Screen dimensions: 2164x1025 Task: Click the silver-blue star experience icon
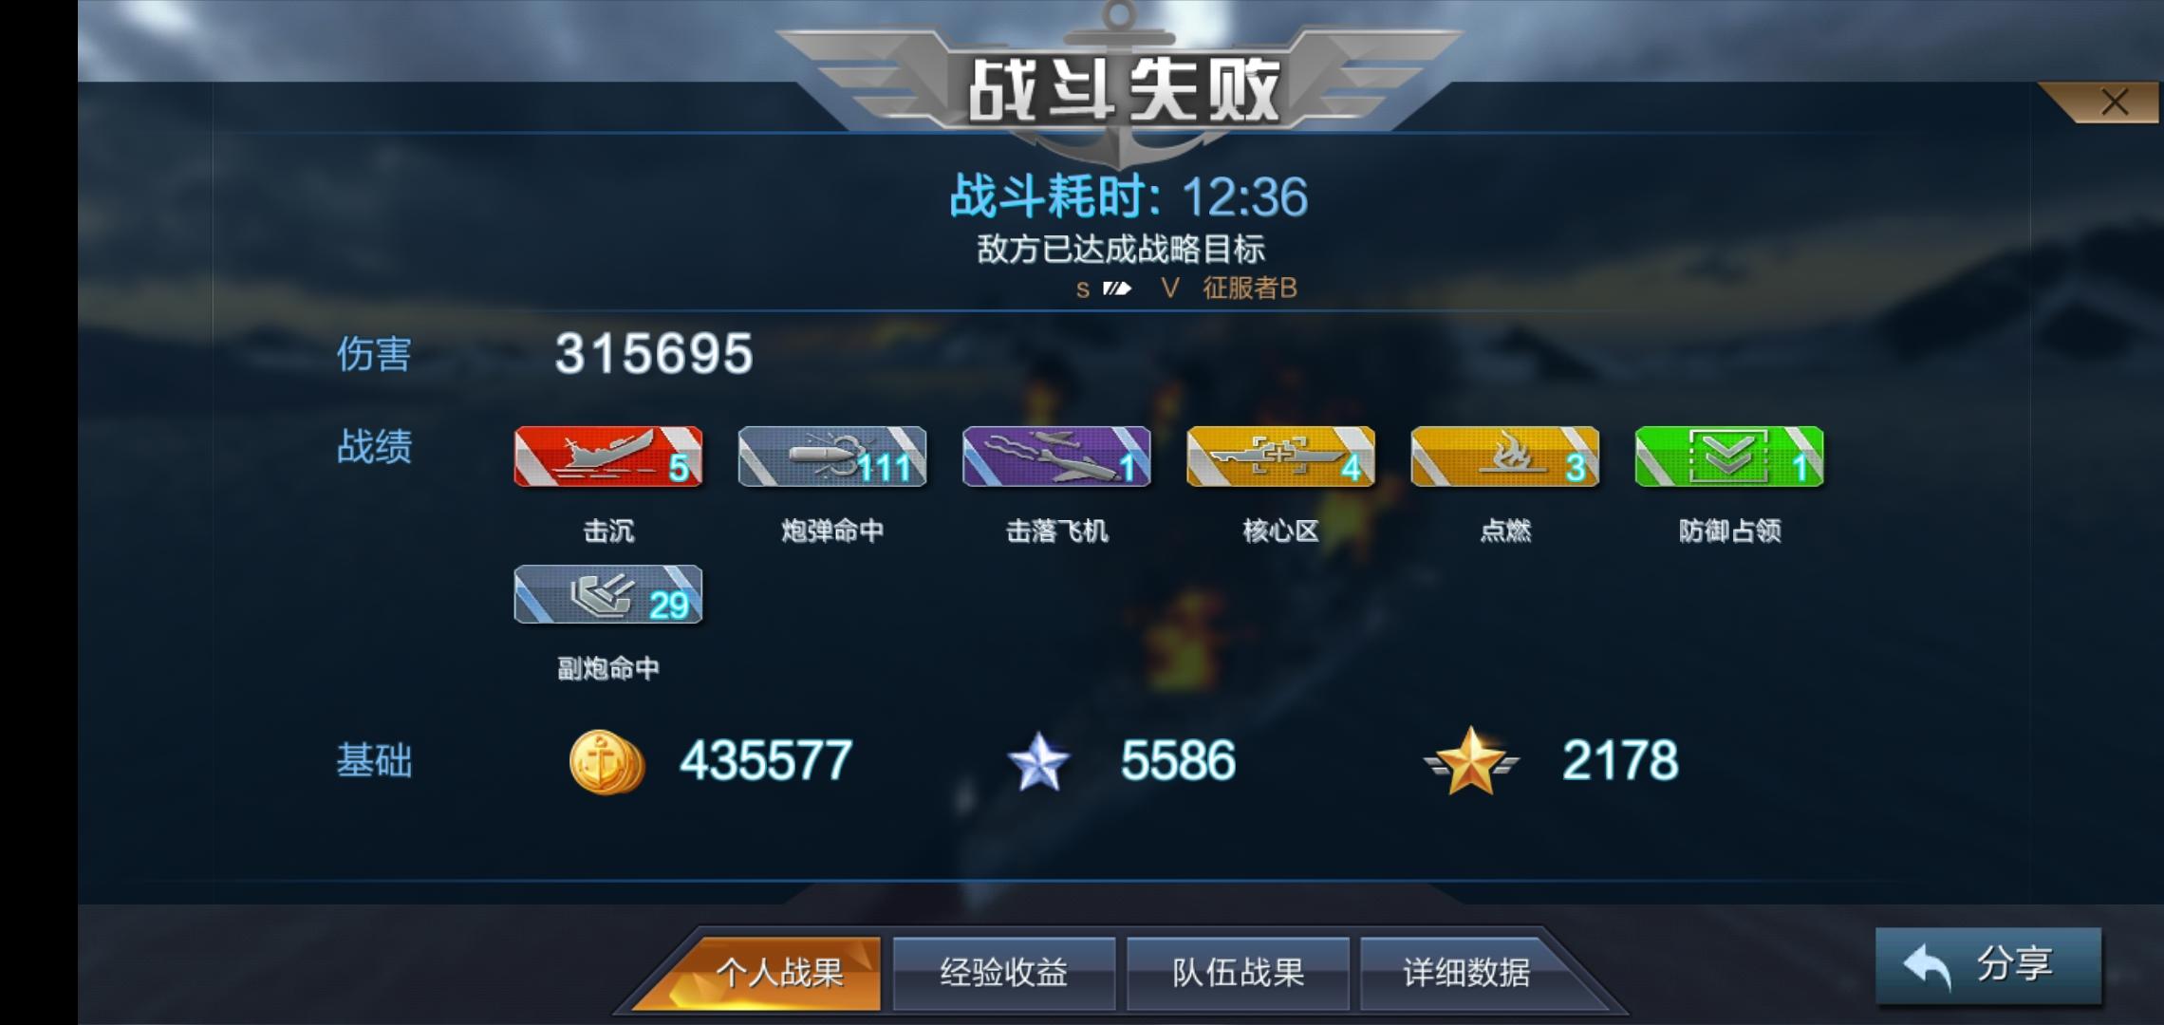1038,761
